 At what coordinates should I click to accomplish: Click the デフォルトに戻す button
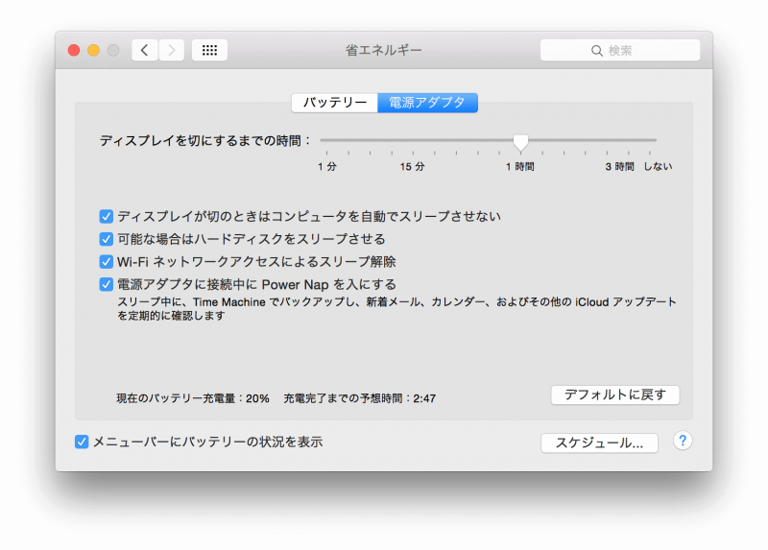click(x=615, y=395)
